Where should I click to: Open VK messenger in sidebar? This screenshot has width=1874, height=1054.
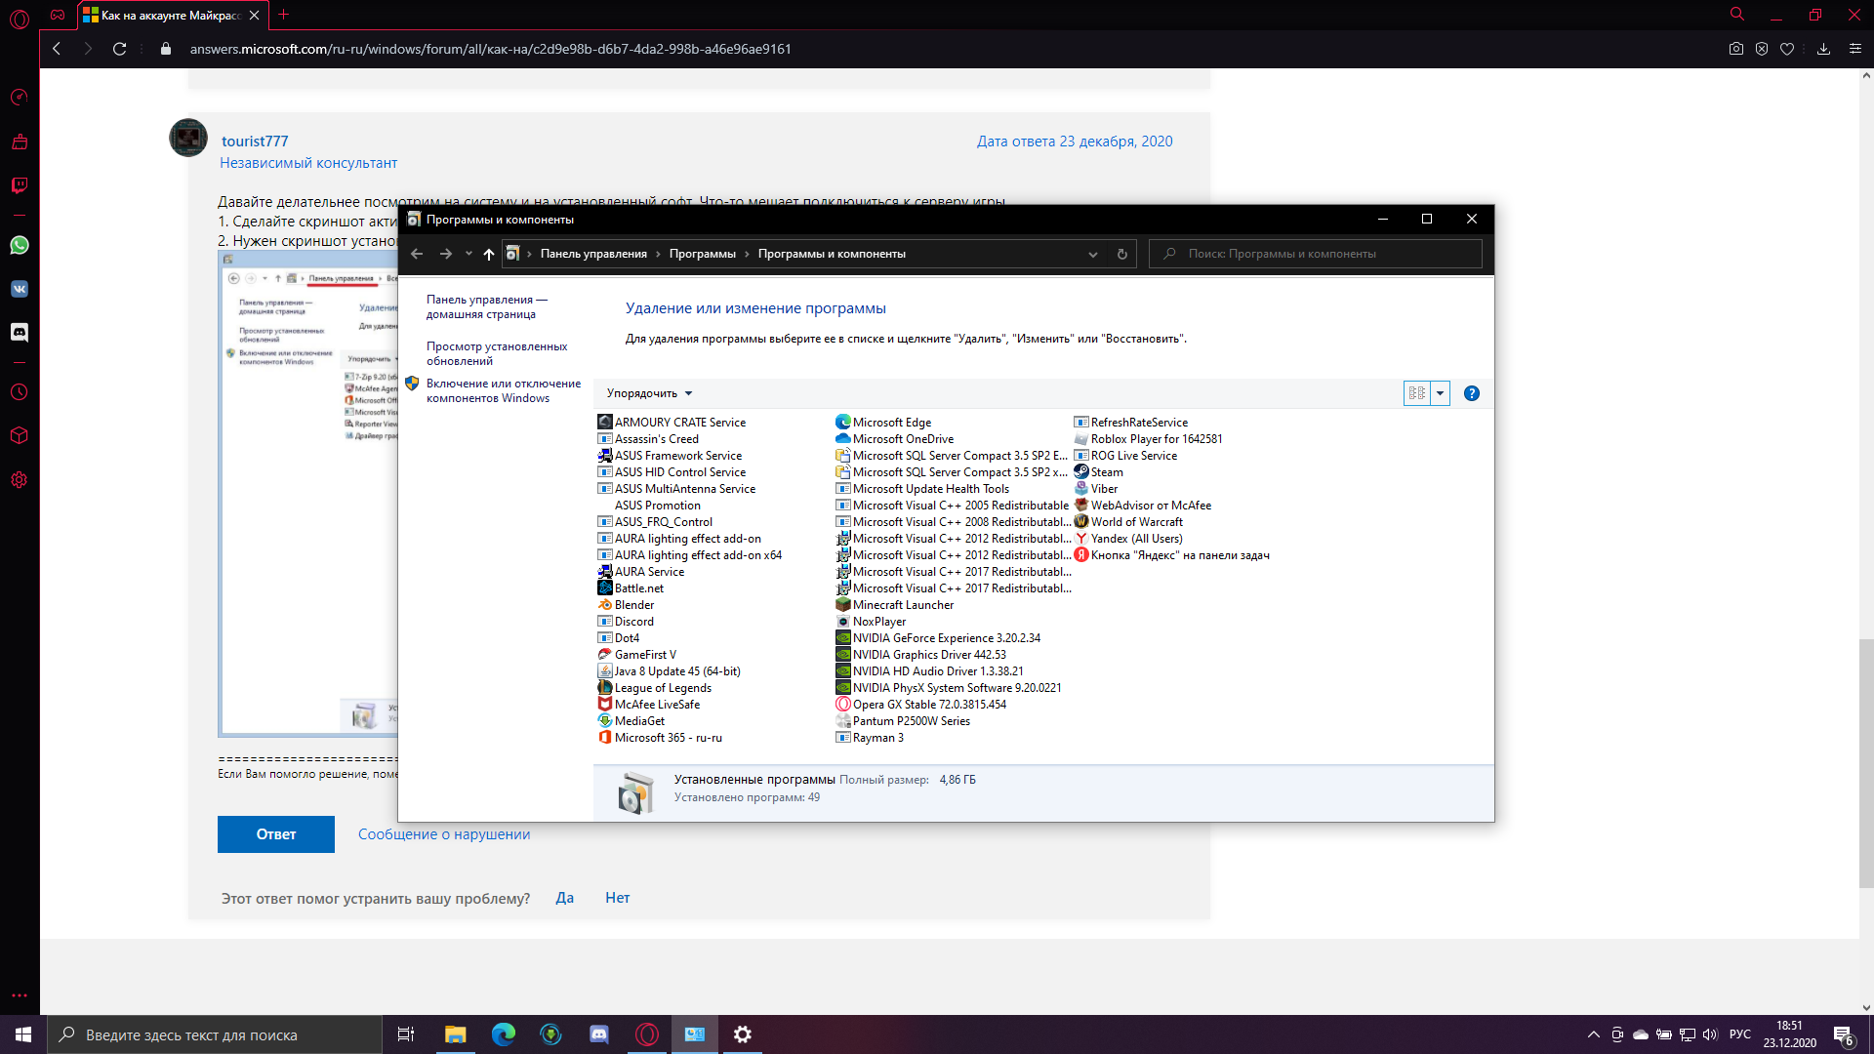point(19,289)
